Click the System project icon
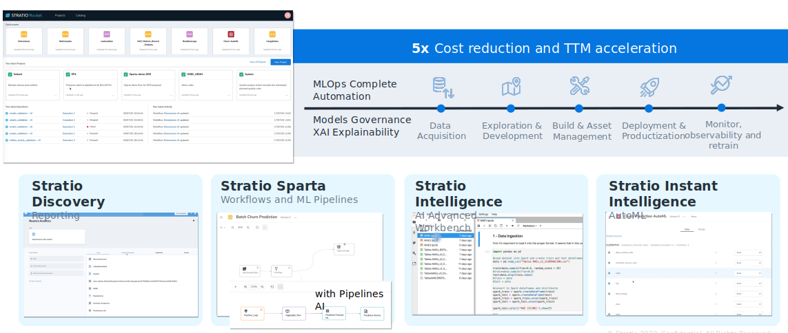 [241, 74]
